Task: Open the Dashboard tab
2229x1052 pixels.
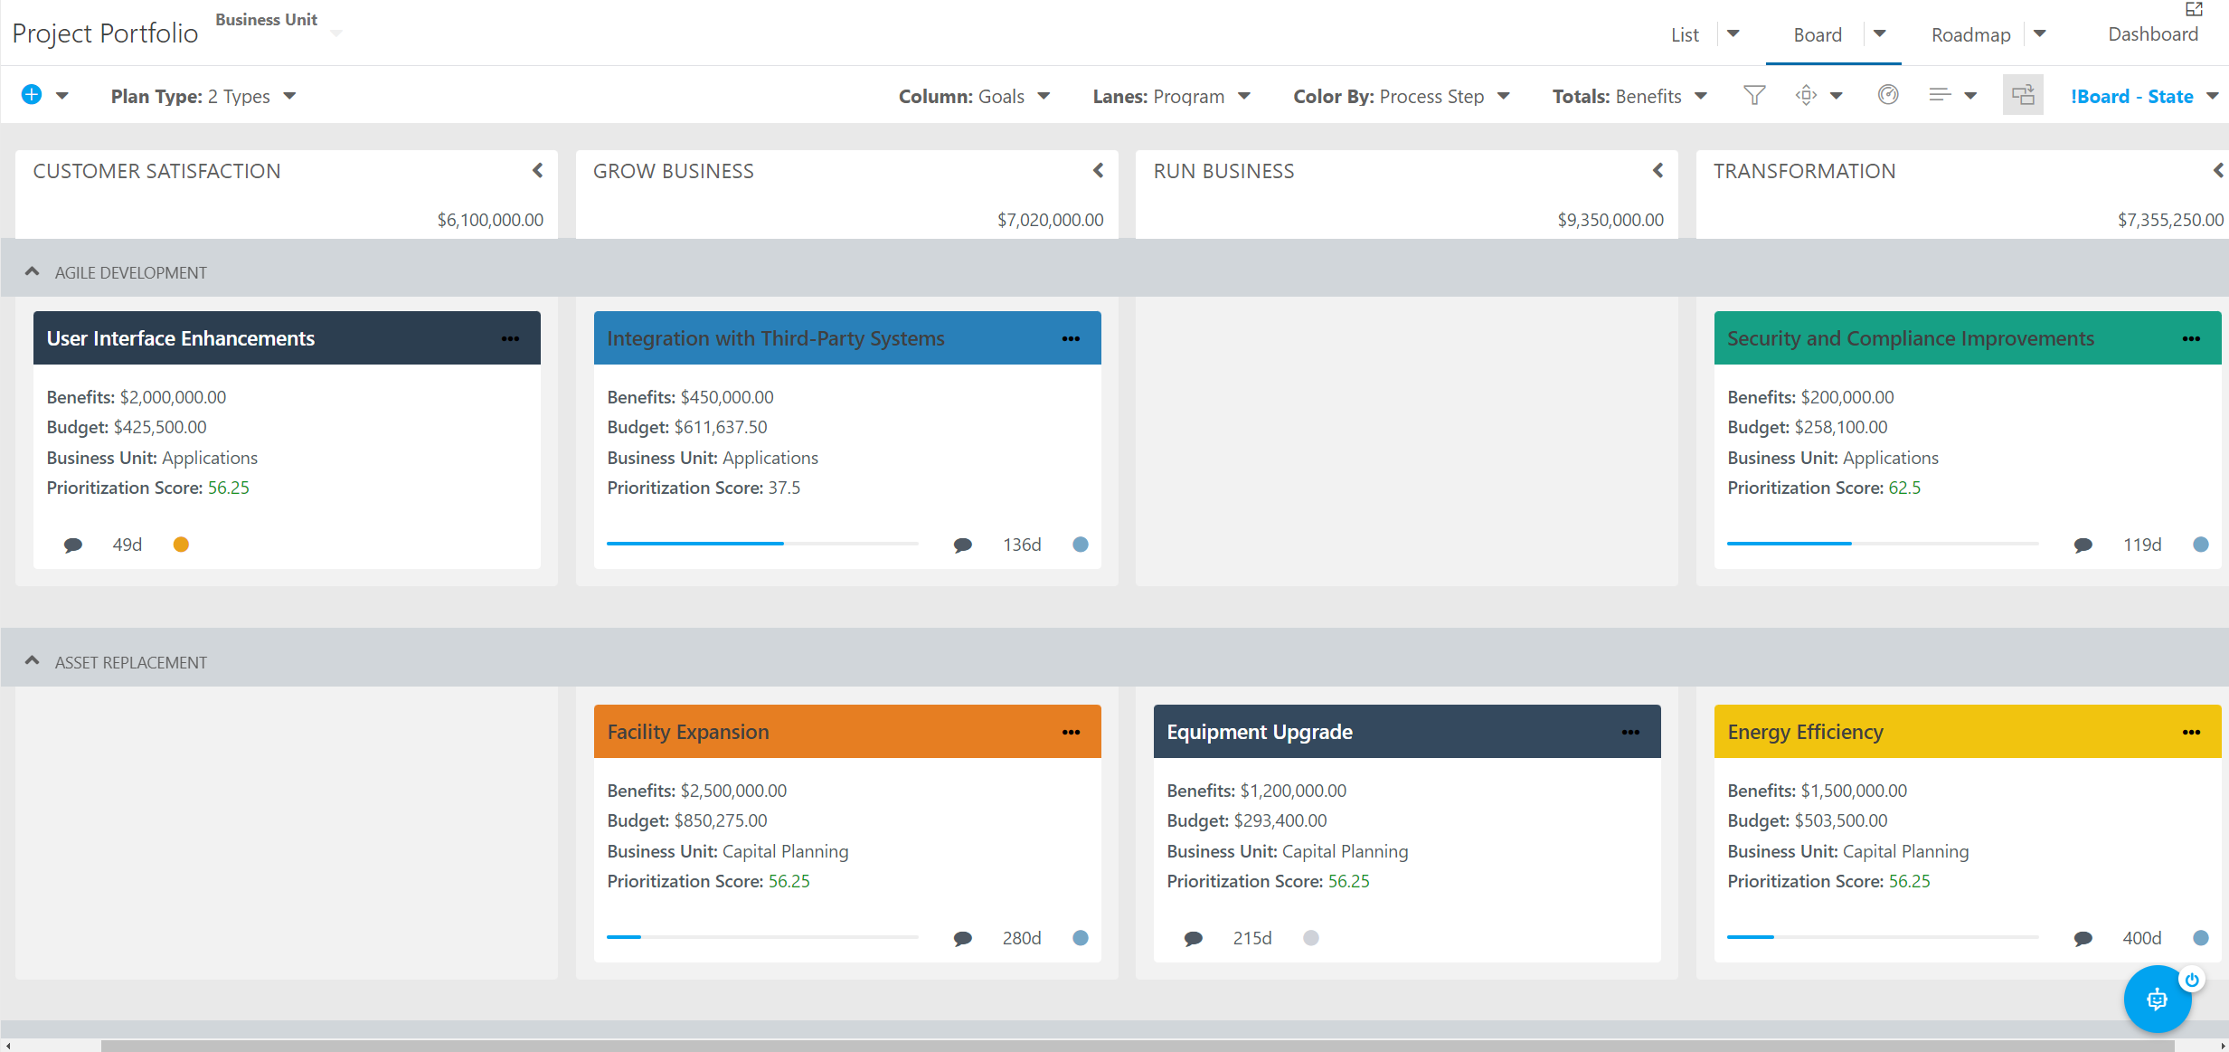Action: pos(2153,33)
